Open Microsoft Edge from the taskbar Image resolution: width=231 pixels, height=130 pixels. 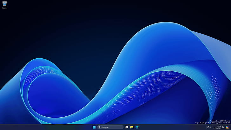click(137, 127)
